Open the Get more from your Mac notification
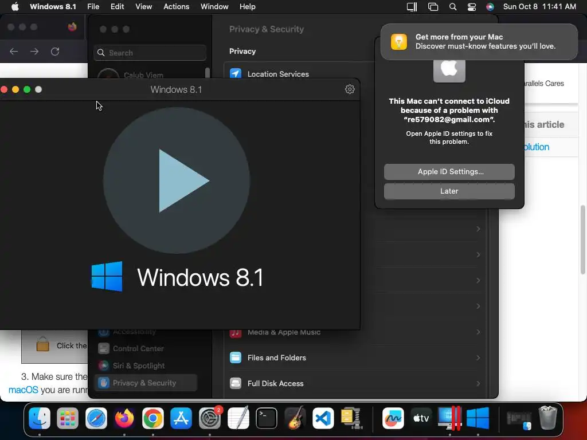 pyautogui.click(x=479, y=41)
